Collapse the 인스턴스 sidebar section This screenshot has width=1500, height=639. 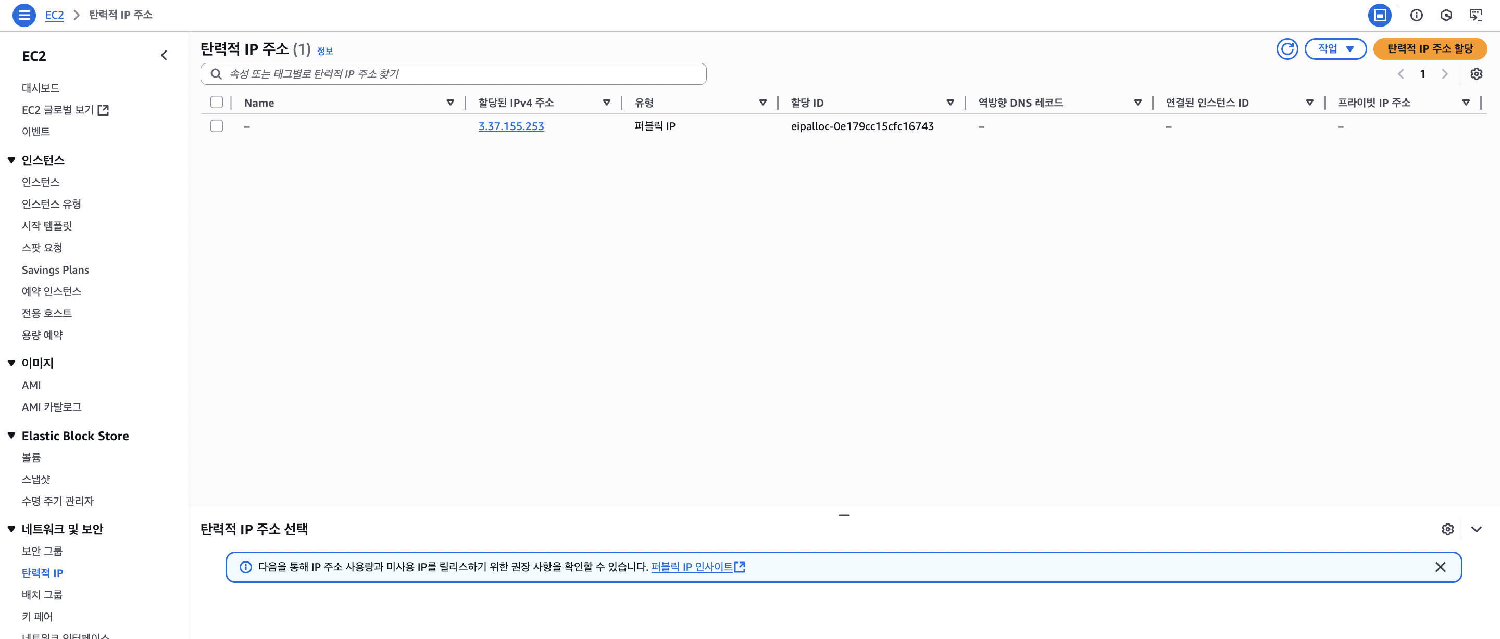point(11,160)
